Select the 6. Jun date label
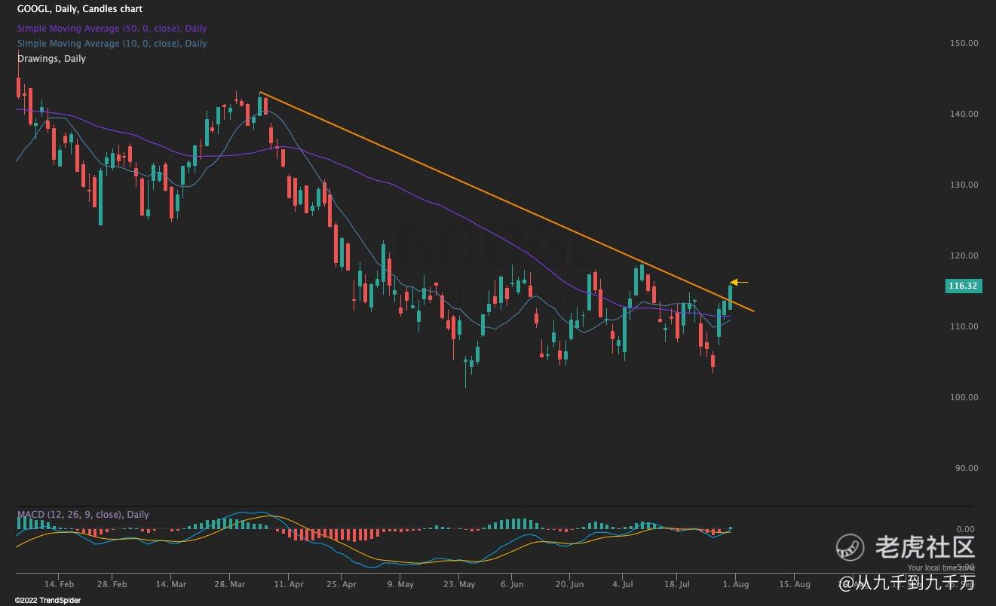Screen dimensions: 996x606 [x=512, y=584]
